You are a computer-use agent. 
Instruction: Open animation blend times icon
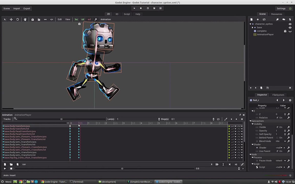coord(236,164)
